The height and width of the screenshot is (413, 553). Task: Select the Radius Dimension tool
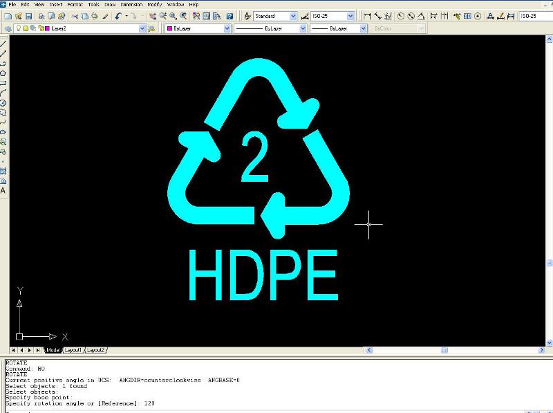tap(400, 16)
